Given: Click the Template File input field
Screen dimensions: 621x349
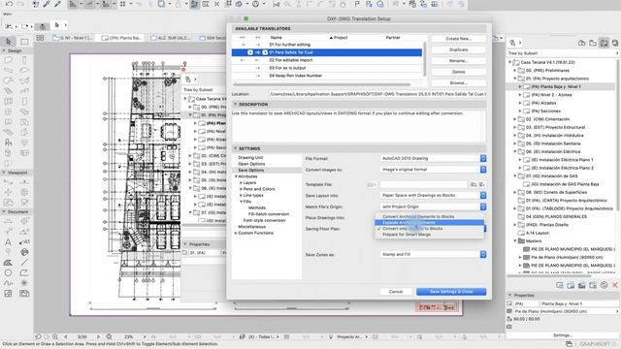Looking at the screenshot, I should pyautogui.click(x=423, y=184).
